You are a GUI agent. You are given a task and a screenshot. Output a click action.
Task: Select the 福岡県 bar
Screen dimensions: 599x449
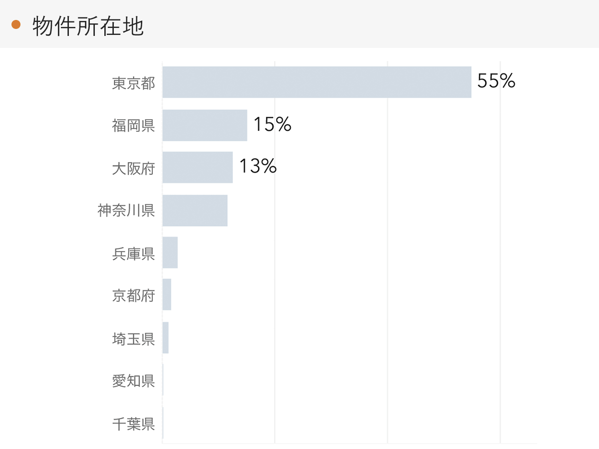pos(205,125)
